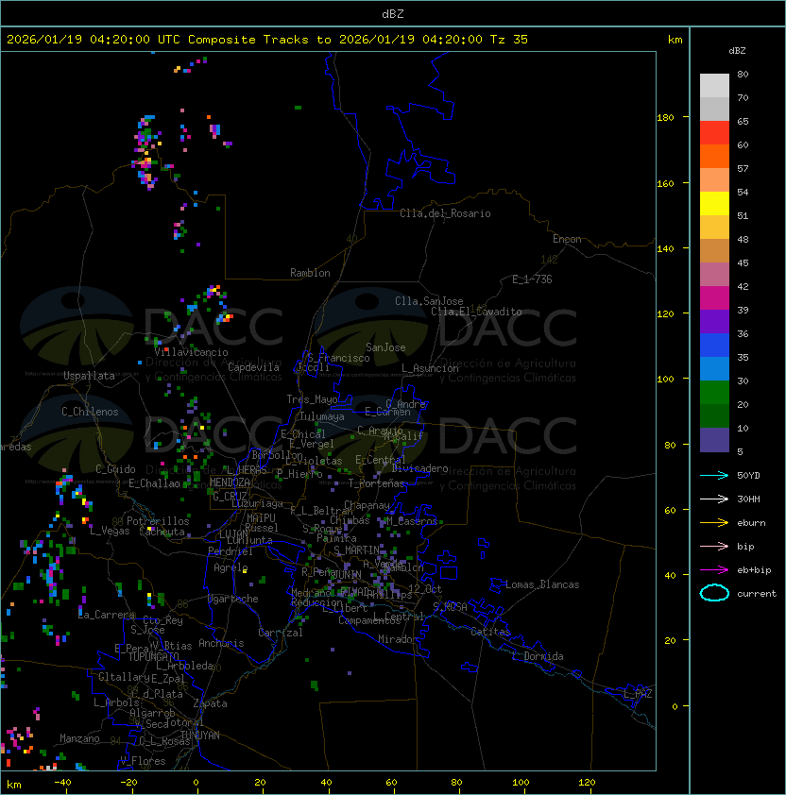Click the Lomas_Blancas map label
Image resolution: width=786 pixels, height=795 pixels.
tap(542, 584)
